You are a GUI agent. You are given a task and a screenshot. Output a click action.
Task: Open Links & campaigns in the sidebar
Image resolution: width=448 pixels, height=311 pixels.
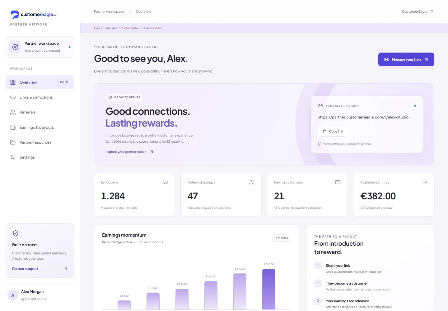40,97
